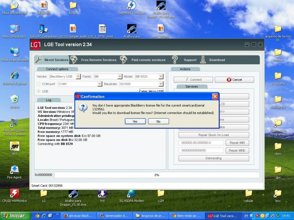Viewport: 294px width, 220px height.
Task: Switch to ativacao black... taskbar window
Action: tap(78, 216)
